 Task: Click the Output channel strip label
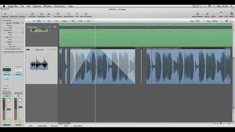click(18, 125)
